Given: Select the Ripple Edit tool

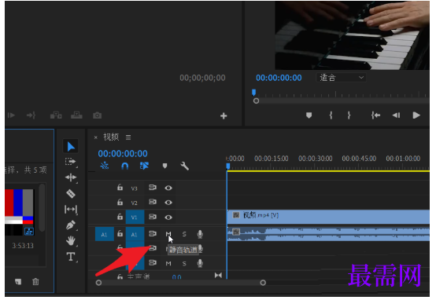Looking at the screenshot, I should (71, 177).
